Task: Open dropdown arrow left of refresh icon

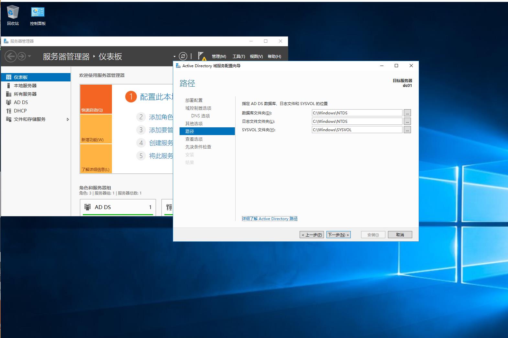Action: coord(174,57)
